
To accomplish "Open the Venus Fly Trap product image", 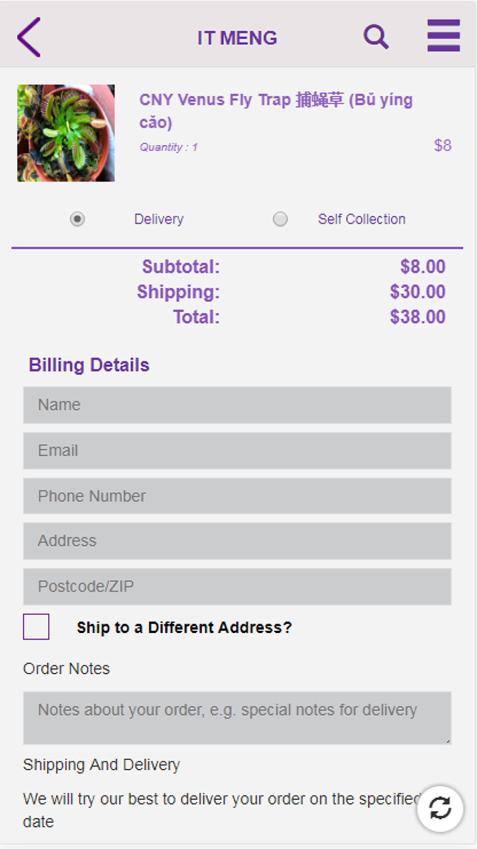I will [x=66, y=133].
